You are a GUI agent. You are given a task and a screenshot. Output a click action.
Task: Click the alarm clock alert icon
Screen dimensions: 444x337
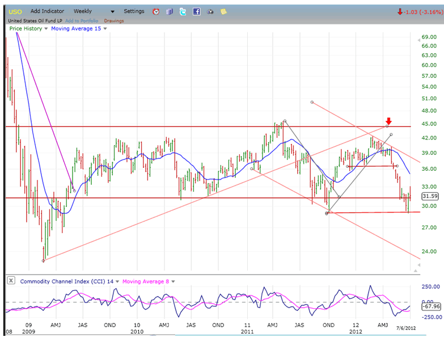pos(156,11)
